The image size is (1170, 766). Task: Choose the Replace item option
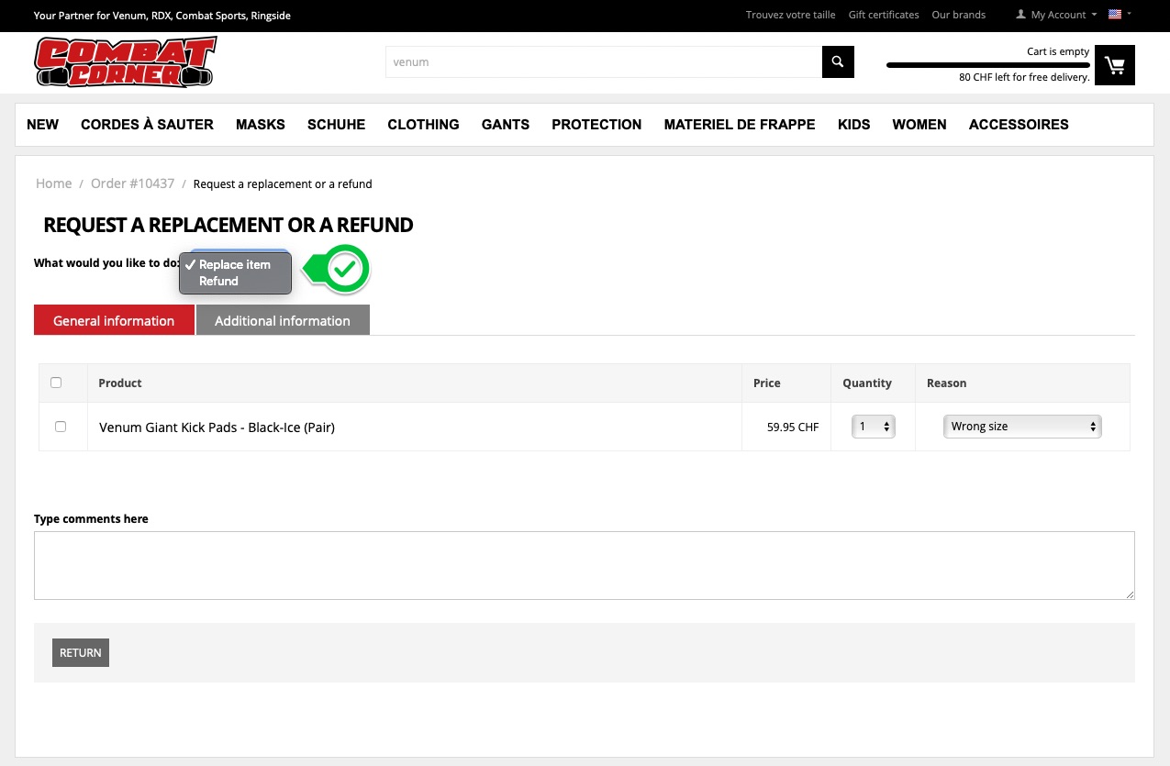pyautogui.click(x=235, y=264)
